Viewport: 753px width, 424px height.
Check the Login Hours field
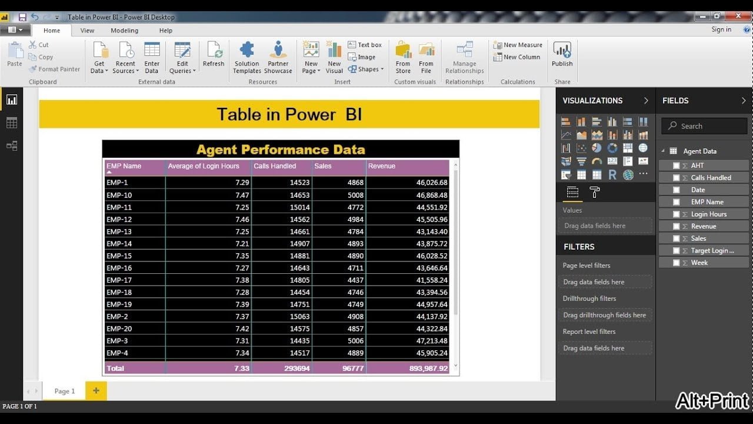click(677, 214)
